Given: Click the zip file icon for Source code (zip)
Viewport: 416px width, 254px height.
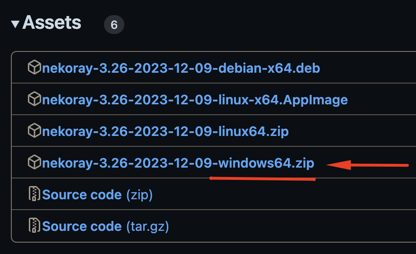Looking at the screenshot, I should click(x=35, y=195).
